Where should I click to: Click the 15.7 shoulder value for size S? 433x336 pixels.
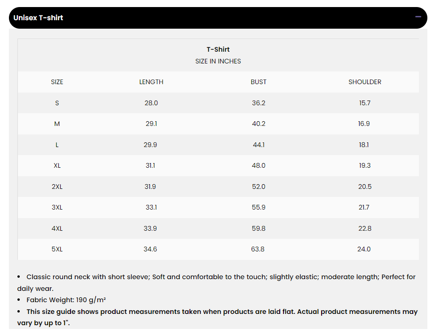(365, 103)
